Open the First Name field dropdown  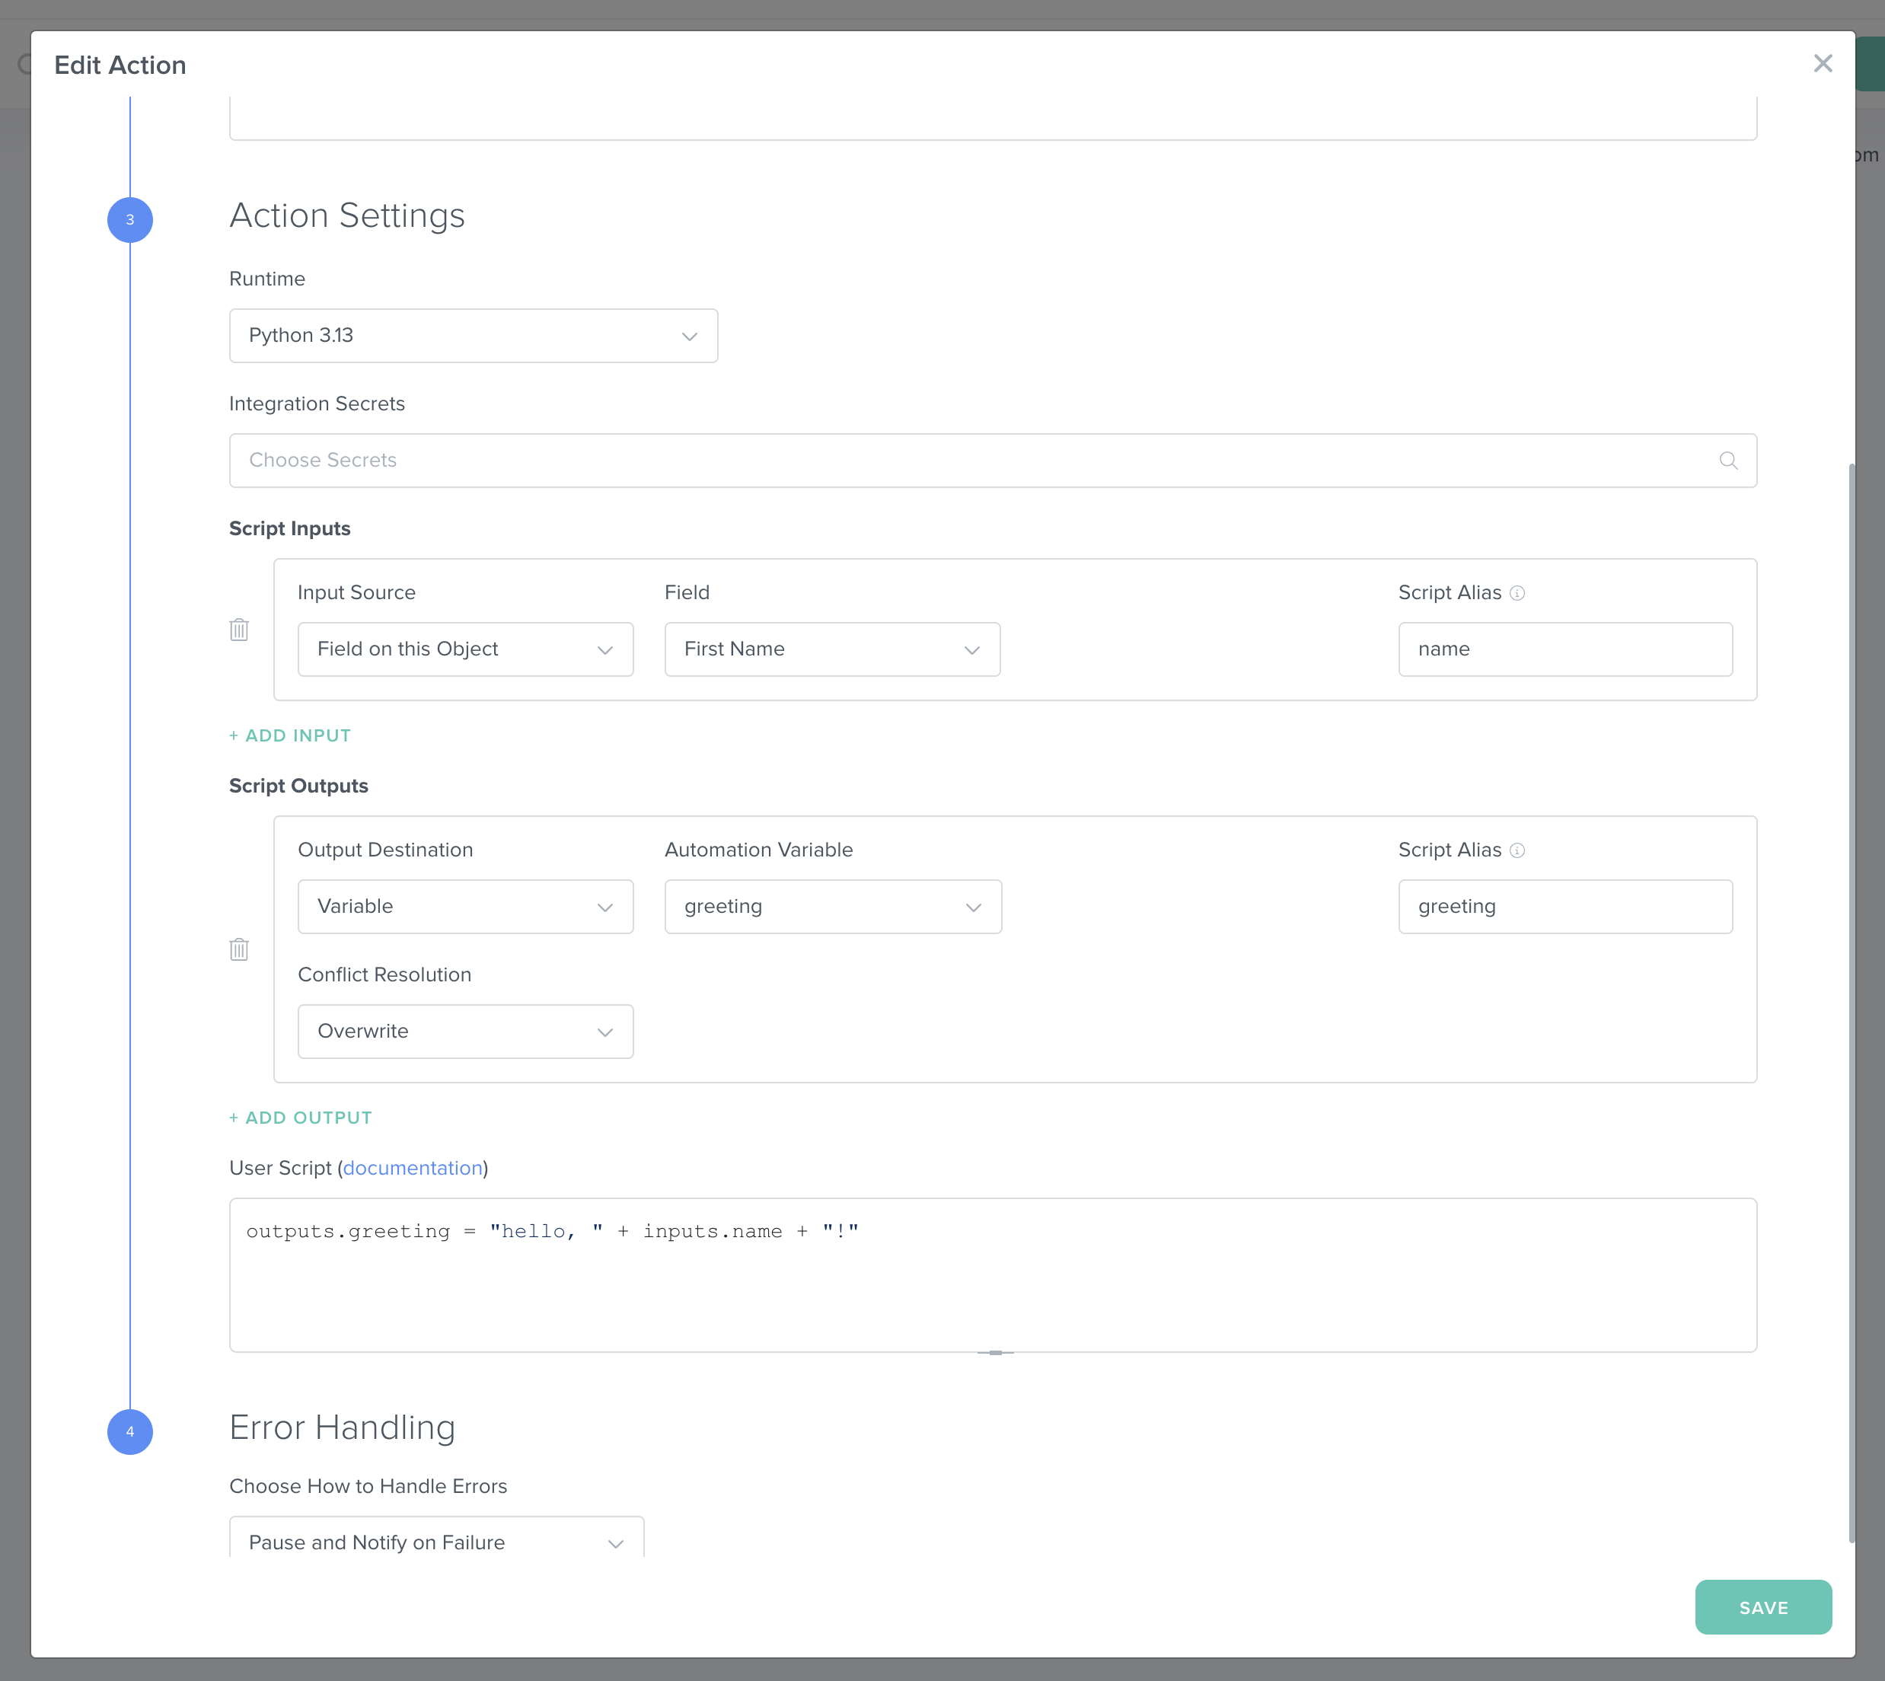(832, 649)
